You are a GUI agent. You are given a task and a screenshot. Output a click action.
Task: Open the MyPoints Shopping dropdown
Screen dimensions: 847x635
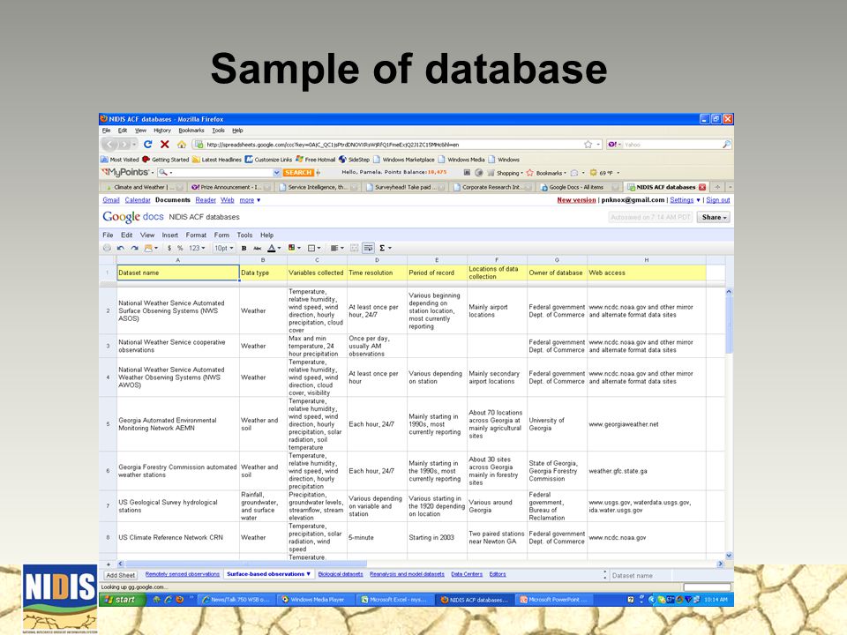click(x=508, y=173)
